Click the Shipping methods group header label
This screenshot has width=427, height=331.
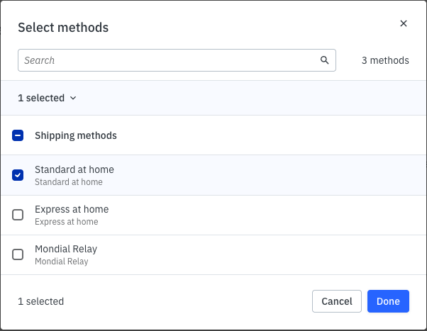(76, 135)
